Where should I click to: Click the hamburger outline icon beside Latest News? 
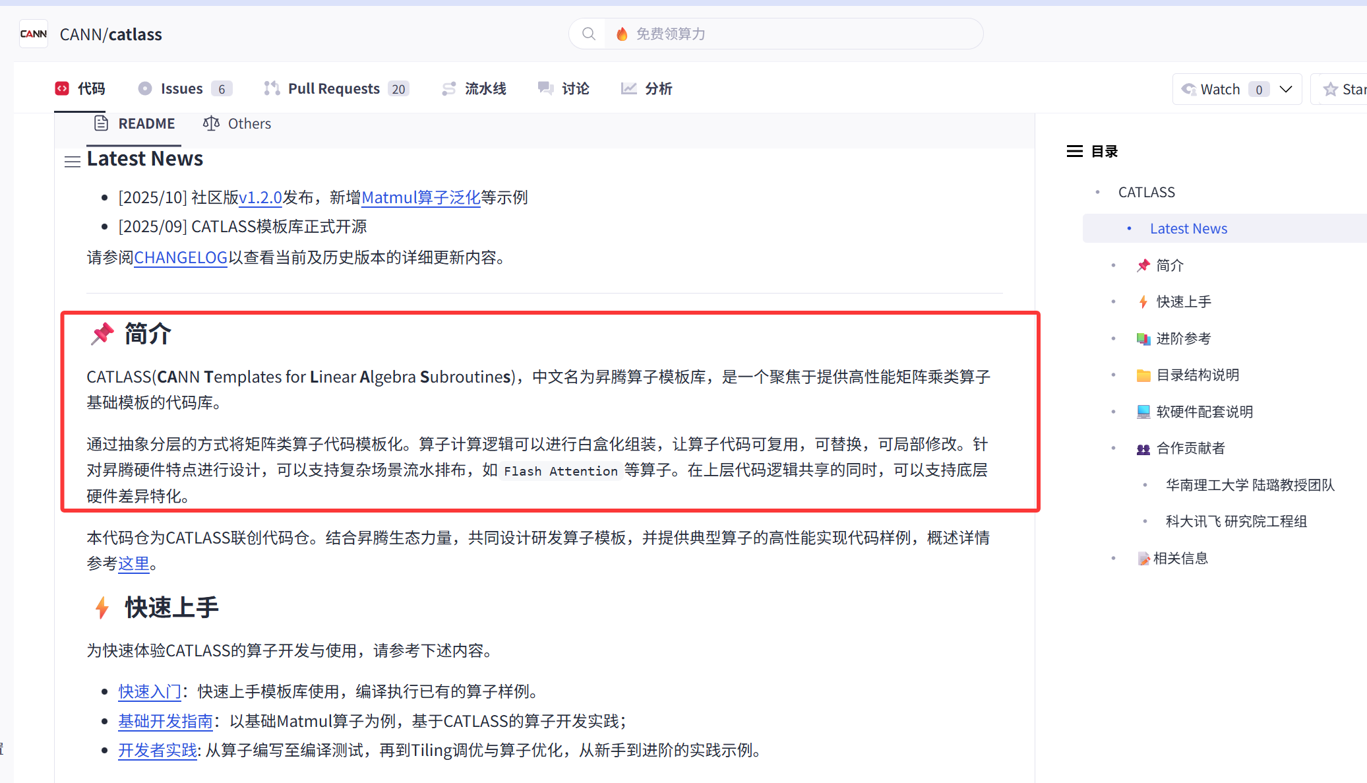pos(73,161)
